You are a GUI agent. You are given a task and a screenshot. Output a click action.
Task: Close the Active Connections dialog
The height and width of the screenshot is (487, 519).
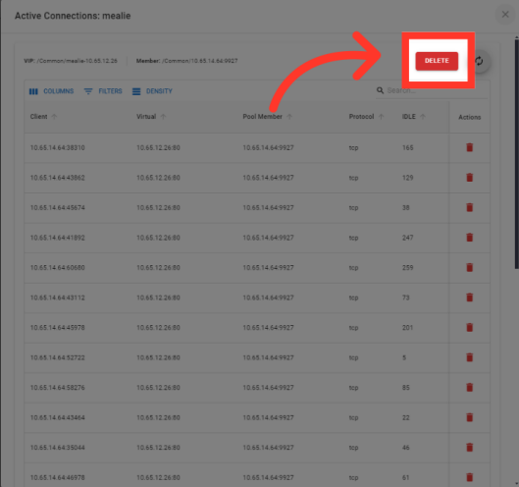coord(505,15)
